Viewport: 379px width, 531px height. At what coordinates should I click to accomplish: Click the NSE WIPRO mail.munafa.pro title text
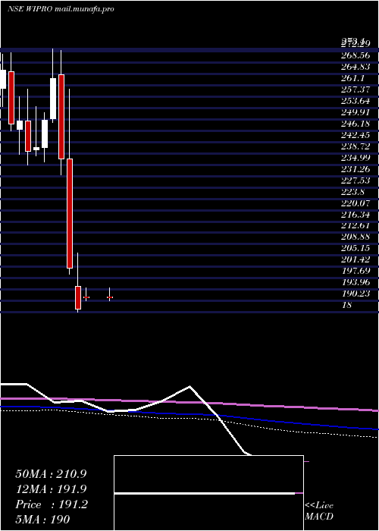[x=61, y=9]
